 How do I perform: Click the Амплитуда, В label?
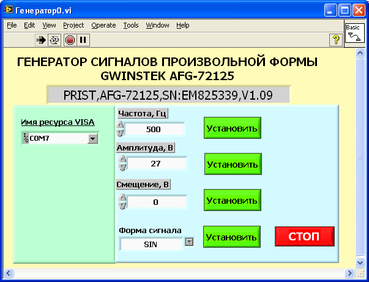click(145, 147)
